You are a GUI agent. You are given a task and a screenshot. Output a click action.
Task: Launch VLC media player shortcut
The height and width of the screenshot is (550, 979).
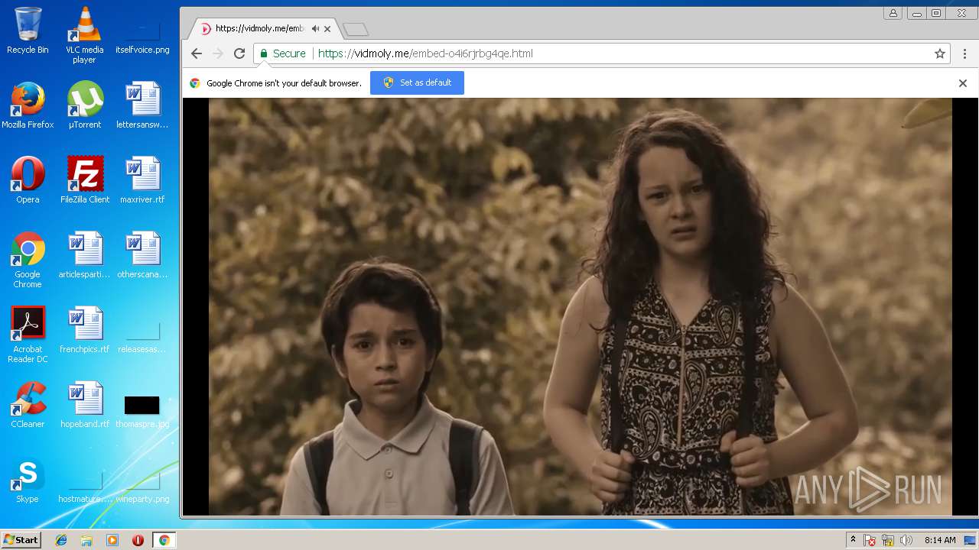[84, 35]
